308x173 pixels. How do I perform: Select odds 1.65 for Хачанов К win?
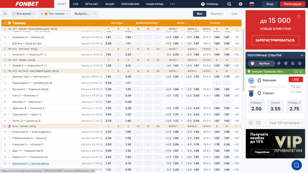tap(108, 55)
